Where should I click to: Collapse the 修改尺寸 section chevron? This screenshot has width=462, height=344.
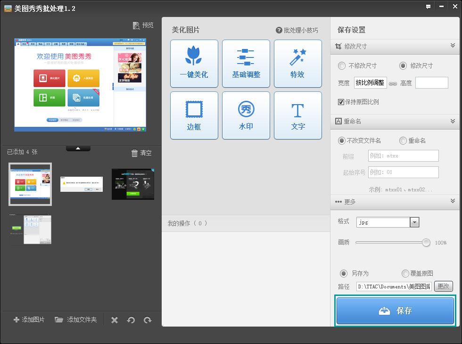(x=453, y=45)
